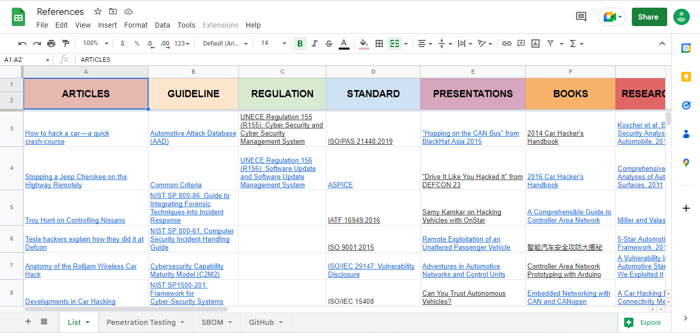The height and width of the screenshot is (333, 700).
Task: Open the zoom level dropdown
Action: (x=96, y=43)
